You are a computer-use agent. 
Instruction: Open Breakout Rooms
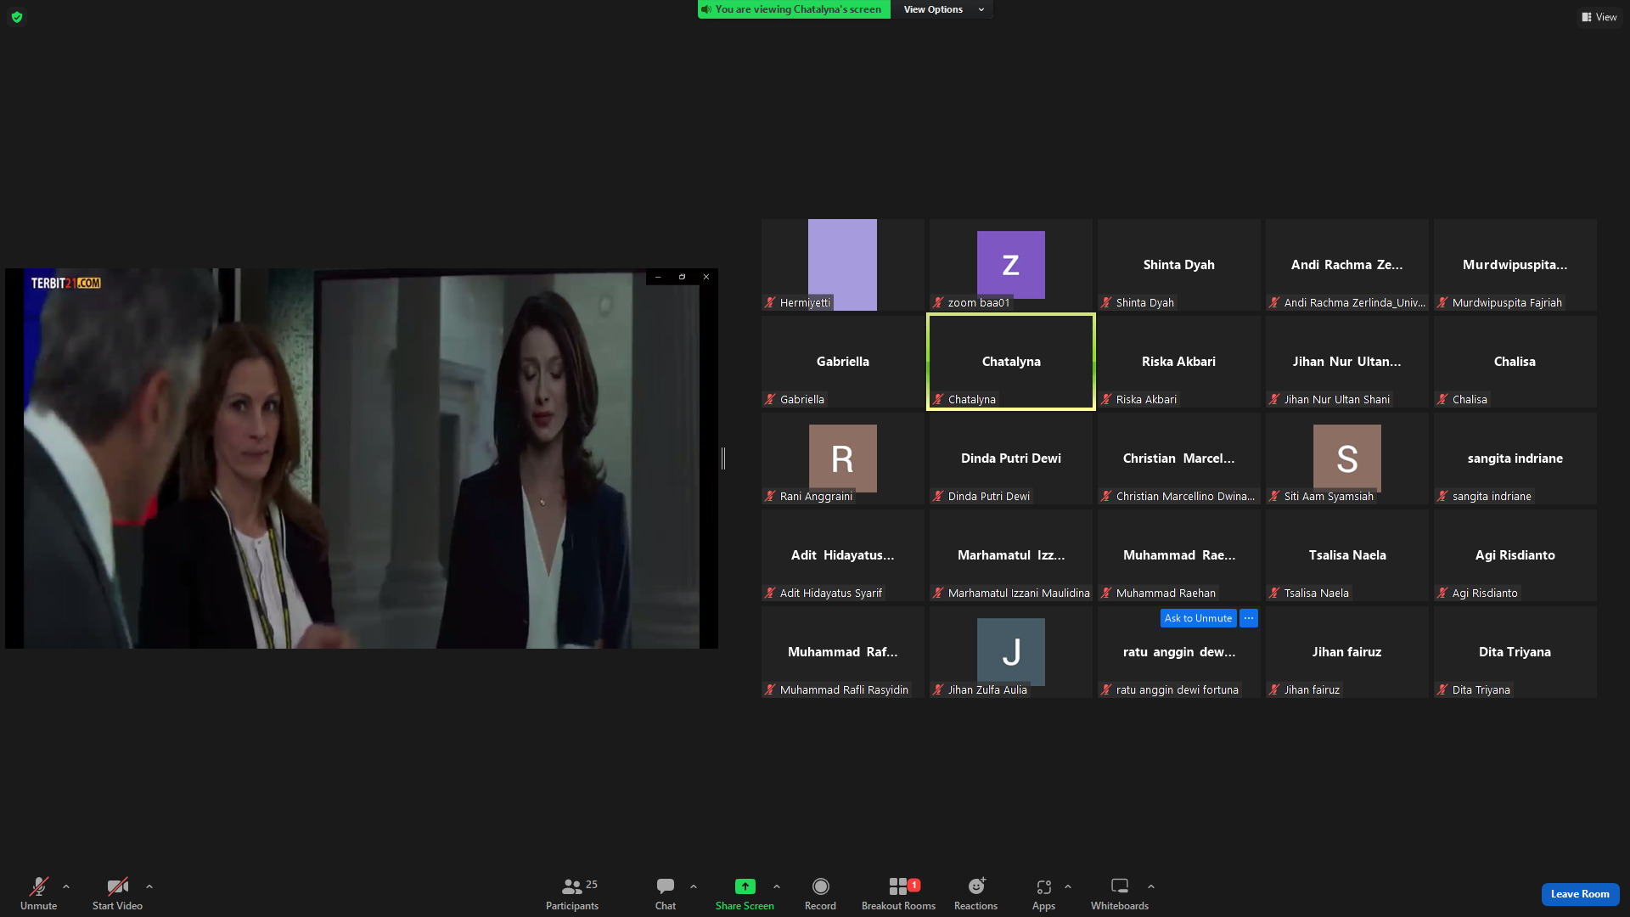click(898, 894)
